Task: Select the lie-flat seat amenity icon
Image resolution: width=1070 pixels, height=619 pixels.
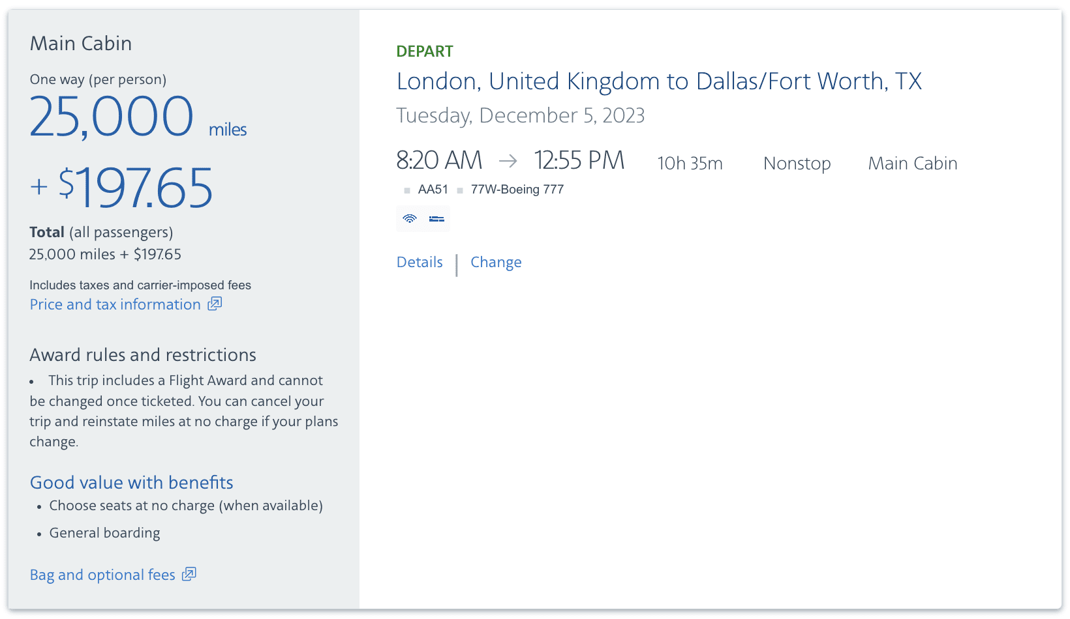Action: pyautogui.click(x=436, y=218)
